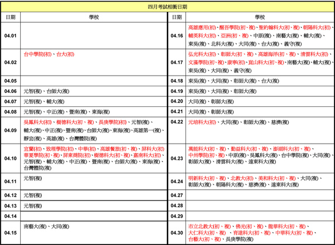
Task: Select date cell 04.21
Action: [176, 111]
